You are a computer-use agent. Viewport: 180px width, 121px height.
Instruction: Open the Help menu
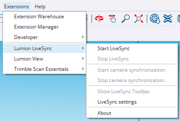pos(40,7)
